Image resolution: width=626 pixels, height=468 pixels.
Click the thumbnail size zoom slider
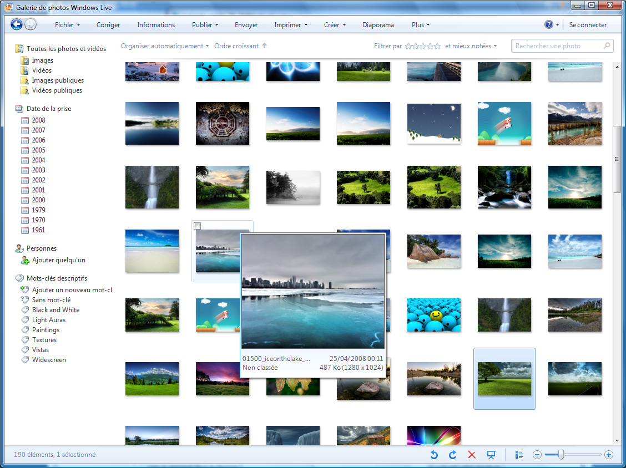[x=561, y=455]
